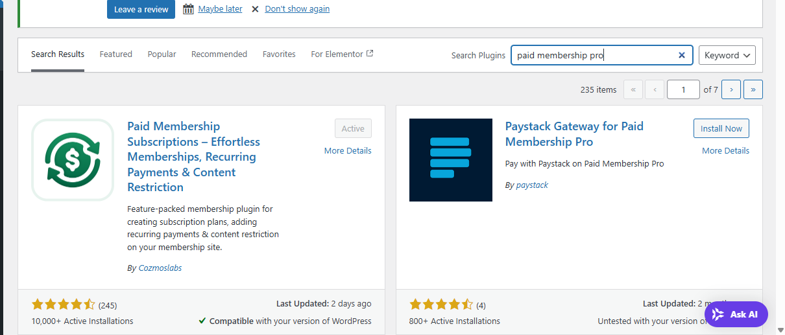The height and width of the screenshot is (335, 785).
Task: Click the X icon beside Don't show again
Action: point(255,9)
